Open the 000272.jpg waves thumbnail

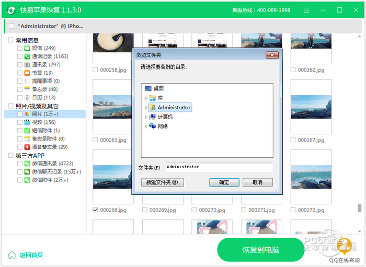click(x=311, y=177)
